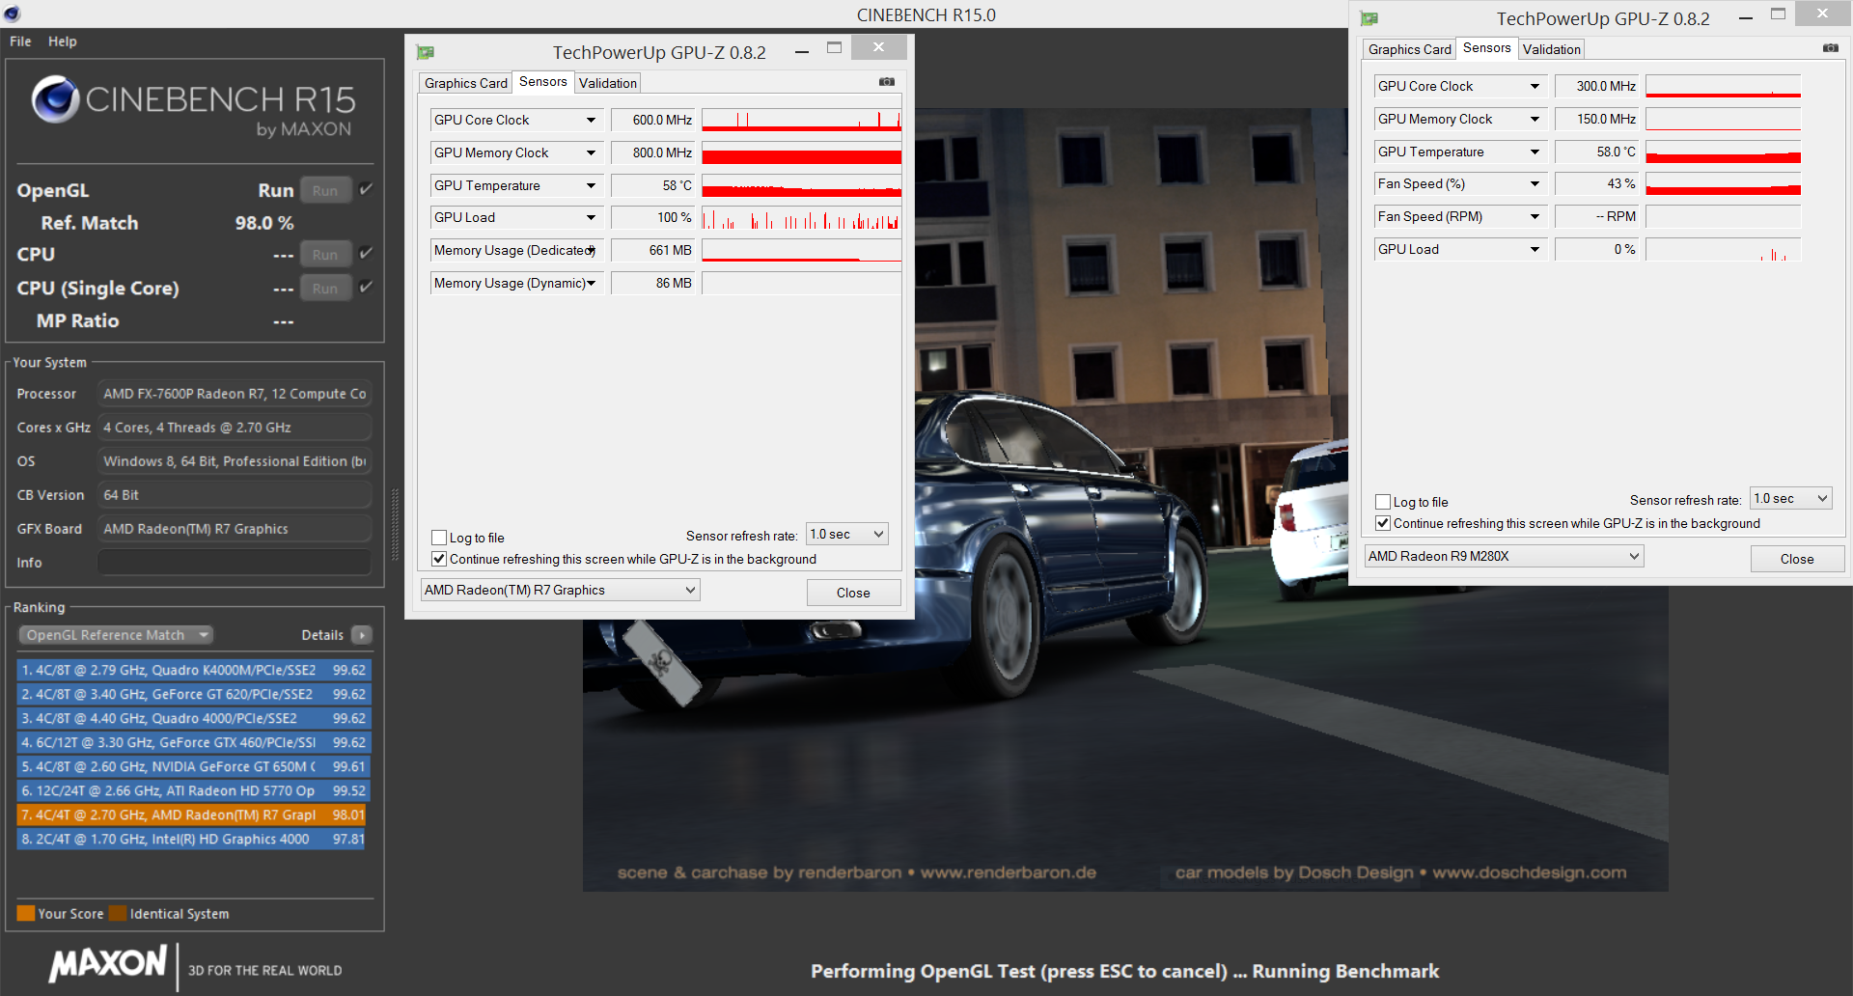This screenshot has height=996, width=1853.
Task: Click the Run button for OpenGL test
Action: 325,190
